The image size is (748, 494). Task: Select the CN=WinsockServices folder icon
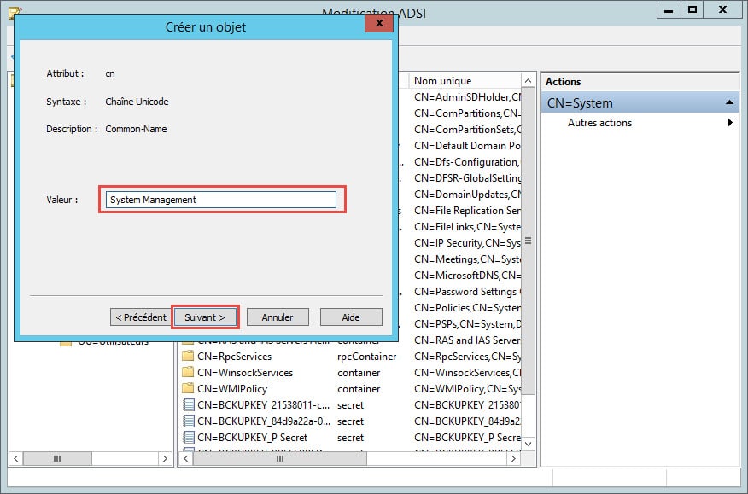pos(188,372)
